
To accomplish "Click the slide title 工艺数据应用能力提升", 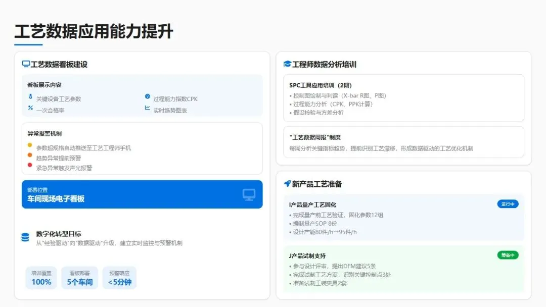I will [94, 31].
